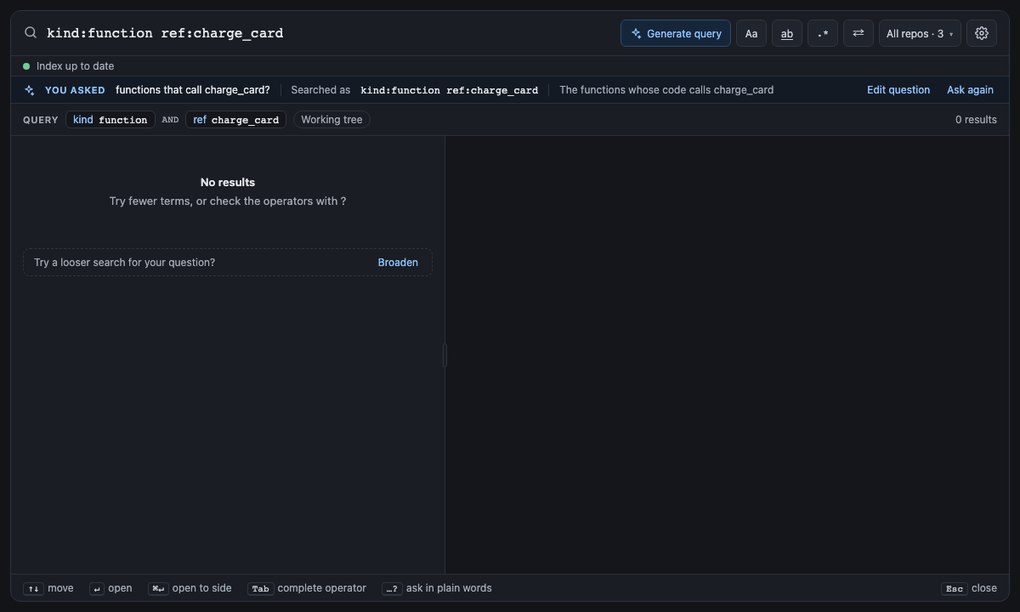
Task: Click the Edit question link
Action: 898,90
